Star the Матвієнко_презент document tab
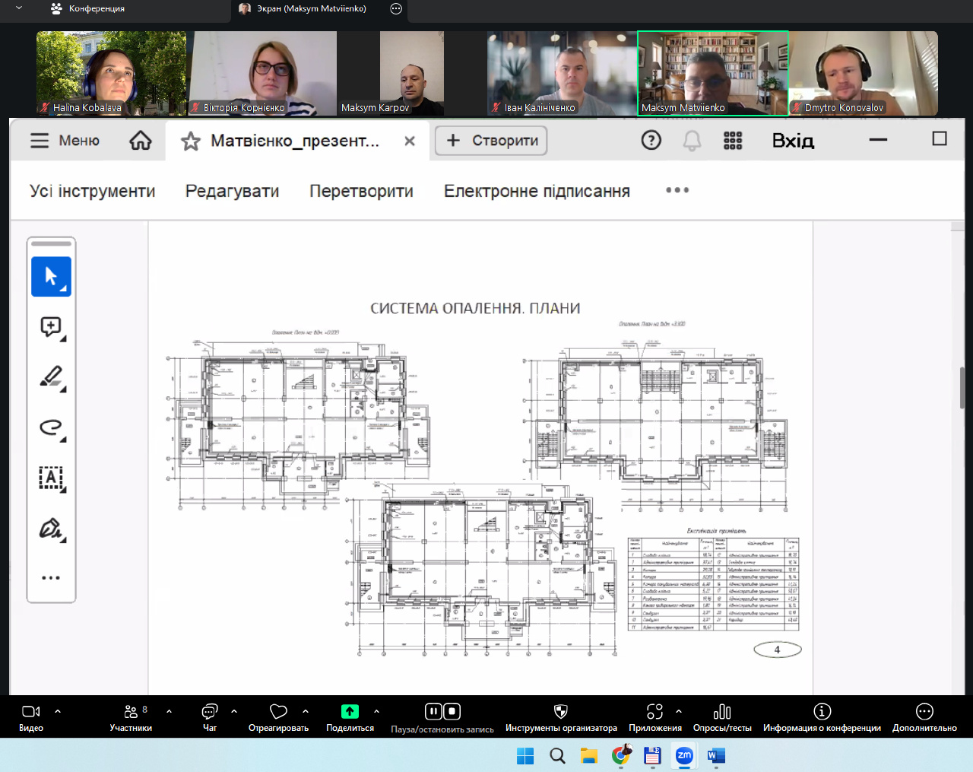Viewport: 973px width, 772px height. pos(191,141)
